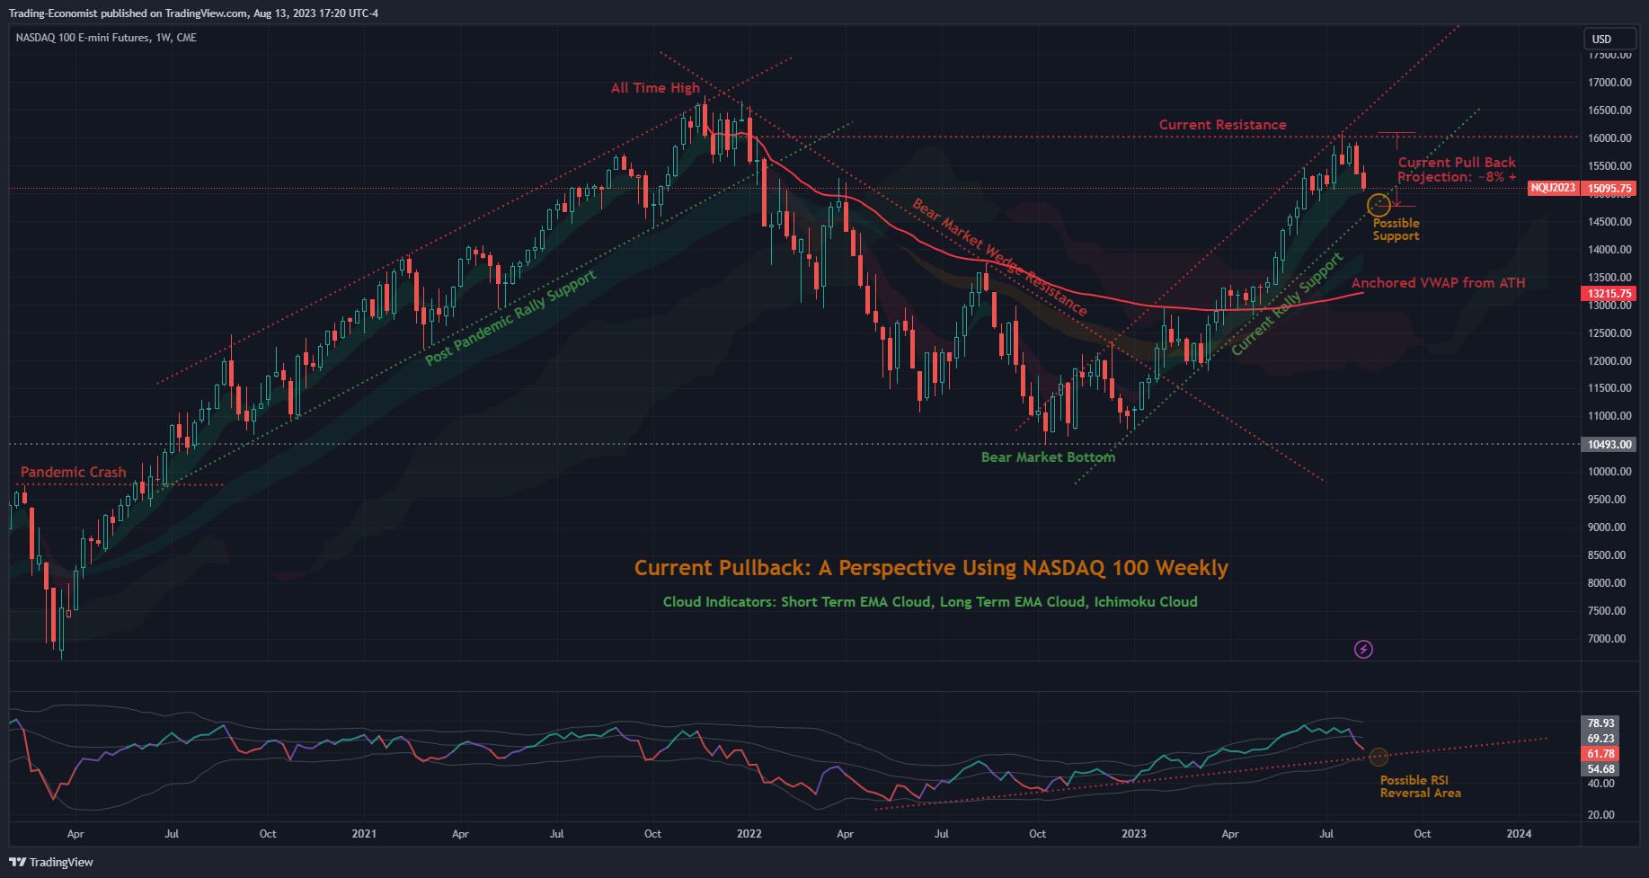Click the NQU2023 symbol price tag
This screenshot has width=1649, height=878.
(1554, 188)
